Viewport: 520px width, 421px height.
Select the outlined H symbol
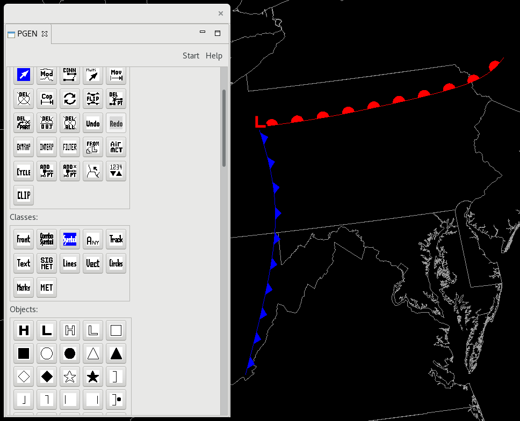(70, 330)
